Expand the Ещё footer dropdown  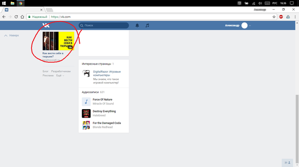coord(60,76)
